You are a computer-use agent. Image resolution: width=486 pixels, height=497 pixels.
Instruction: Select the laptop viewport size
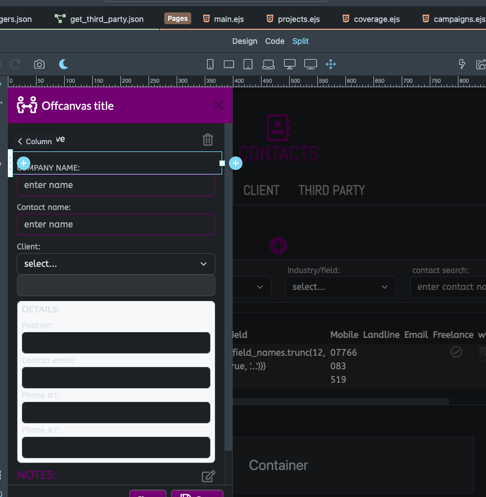click(x=268, y=64)
